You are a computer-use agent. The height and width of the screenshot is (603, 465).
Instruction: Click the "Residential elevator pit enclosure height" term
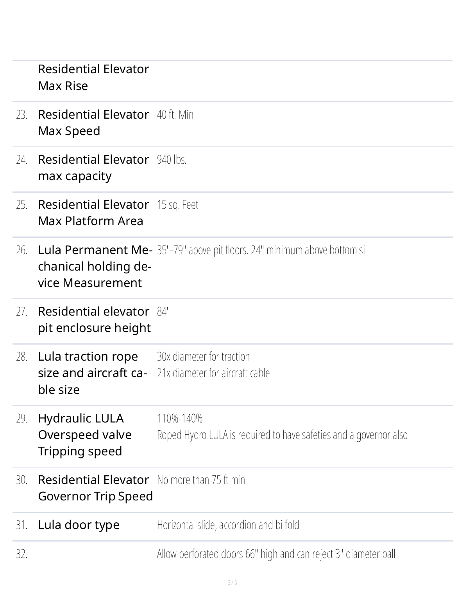[x=94, y=320]
